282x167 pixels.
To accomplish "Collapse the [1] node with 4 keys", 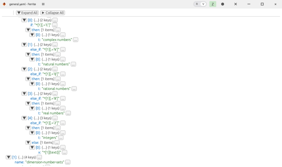I will pos(9,157).
